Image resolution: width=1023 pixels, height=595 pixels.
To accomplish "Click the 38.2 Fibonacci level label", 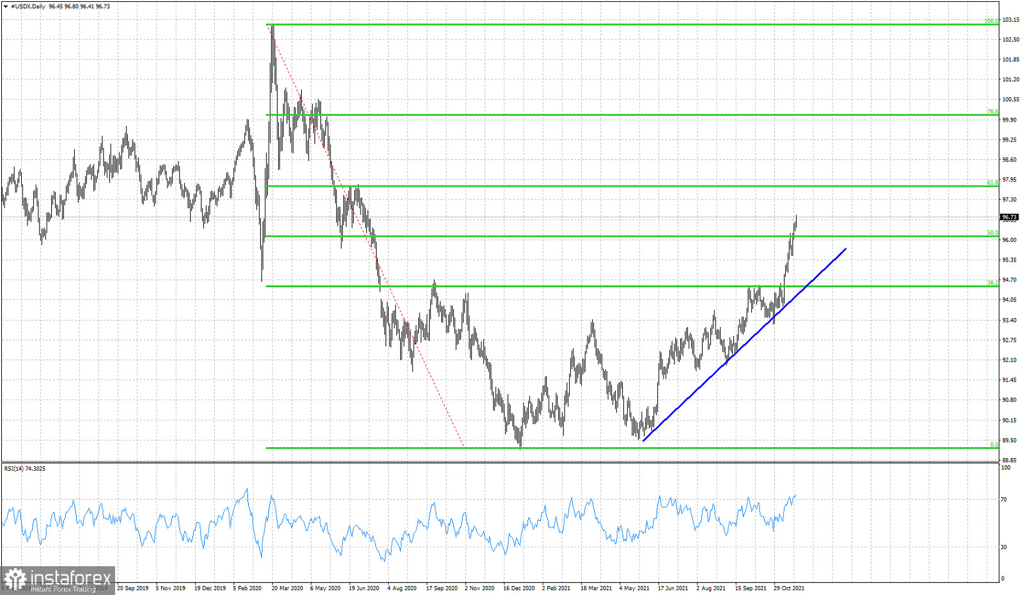I will 992,283.
